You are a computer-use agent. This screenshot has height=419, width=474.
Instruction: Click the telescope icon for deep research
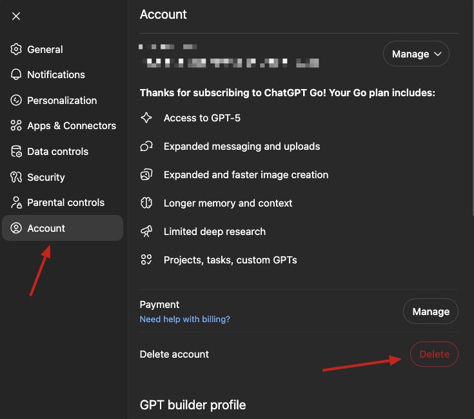click(x=146, y=231)
